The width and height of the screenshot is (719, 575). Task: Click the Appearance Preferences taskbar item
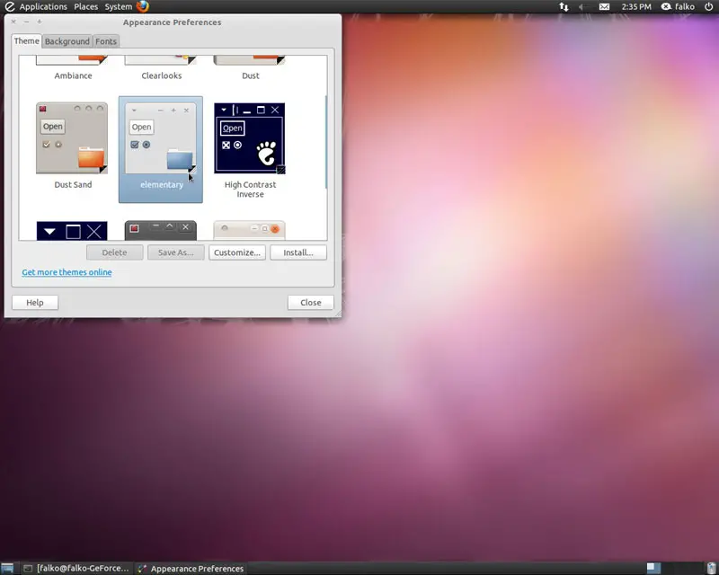click(x=191, y=569)
